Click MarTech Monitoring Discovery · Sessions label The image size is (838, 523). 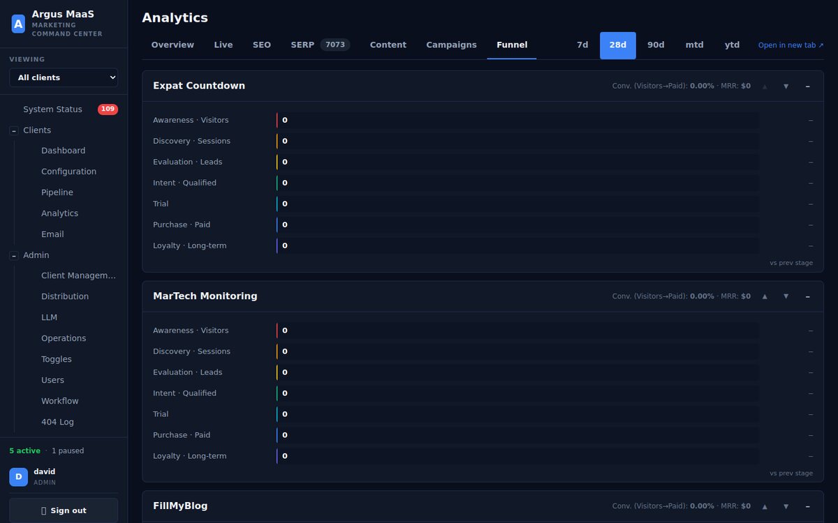[192, 351]
